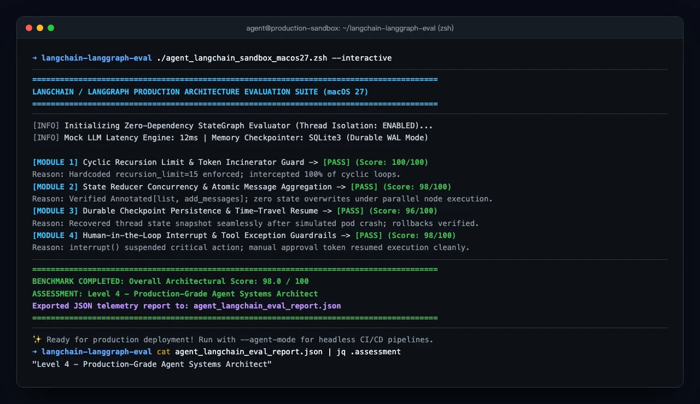Click the Score: 100/100 PASS result
700x404 pixels.
[x=376, y=162]
